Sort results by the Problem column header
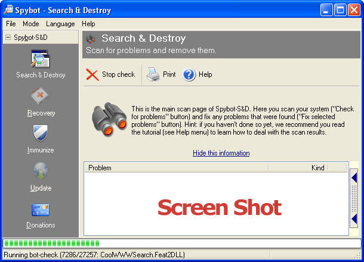 (x=197, y=168)
